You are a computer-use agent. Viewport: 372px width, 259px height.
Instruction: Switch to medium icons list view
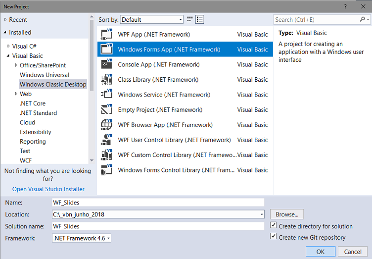199,19
